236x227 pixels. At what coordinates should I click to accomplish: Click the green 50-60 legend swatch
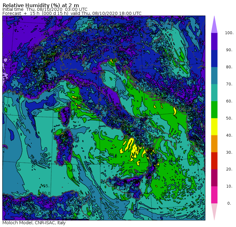click(214, 110)
